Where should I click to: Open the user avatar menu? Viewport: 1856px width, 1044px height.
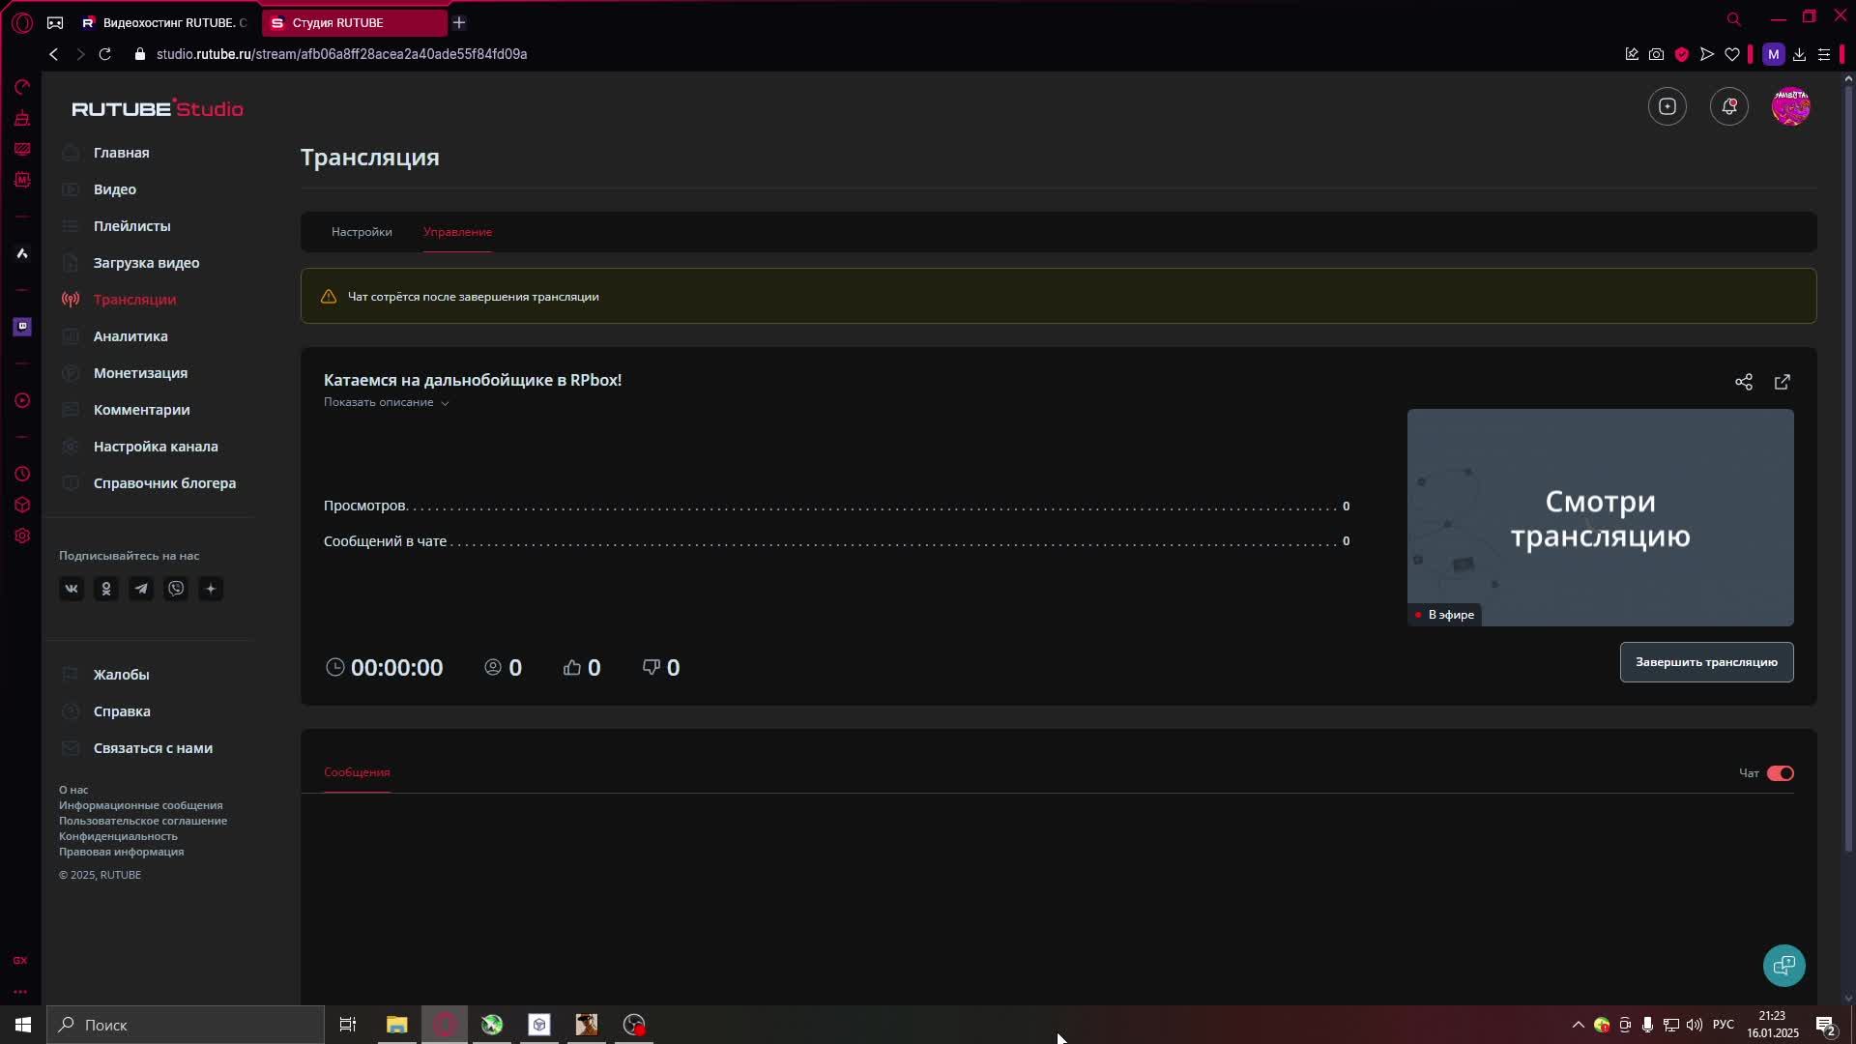point(1790,106)
